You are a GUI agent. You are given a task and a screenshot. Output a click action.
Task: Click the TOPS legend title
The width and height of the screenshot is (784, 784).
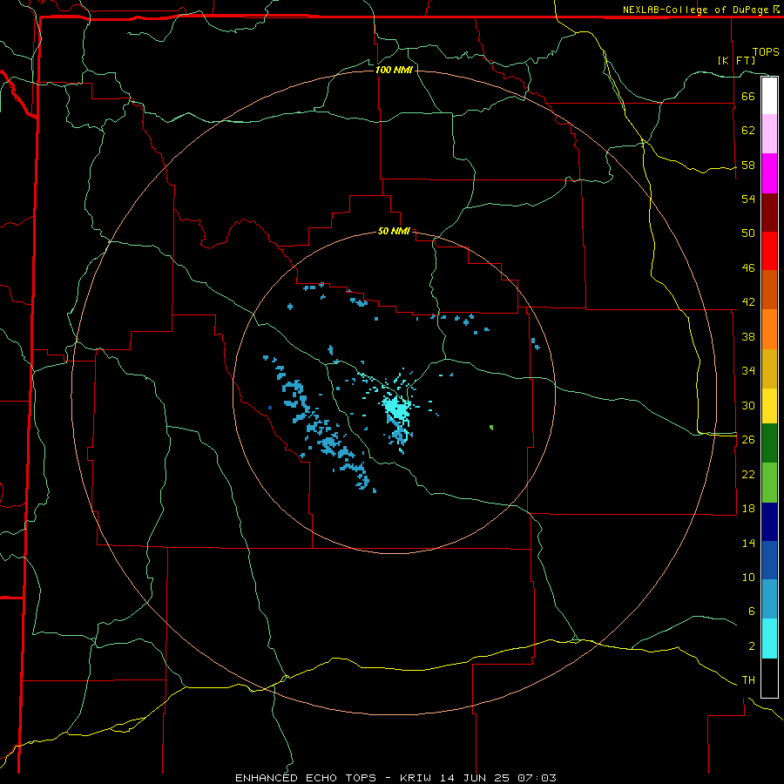pyautogui.click(x=766, y=52)
